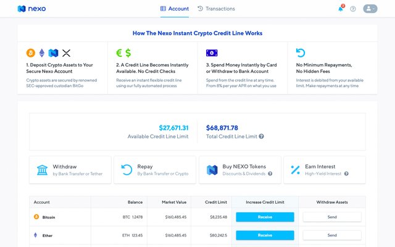Click the Account column header

tap(42, 202)
